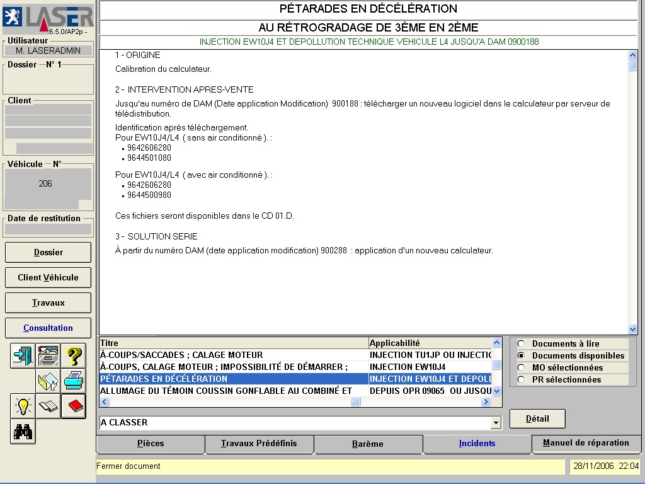Image resolution: width=645 pixels, height=484 pixels.
Task: Select the PÉTARADES EN DÉCÉLÉRATION list row
Action: [x=296, y=379]
